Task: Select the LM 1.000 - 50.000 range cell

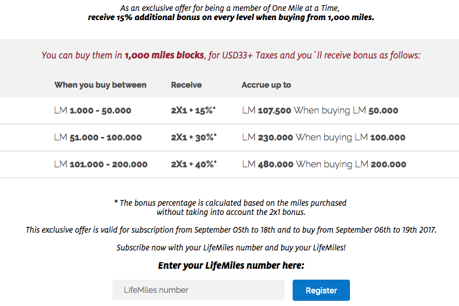Action: [92, 111]
